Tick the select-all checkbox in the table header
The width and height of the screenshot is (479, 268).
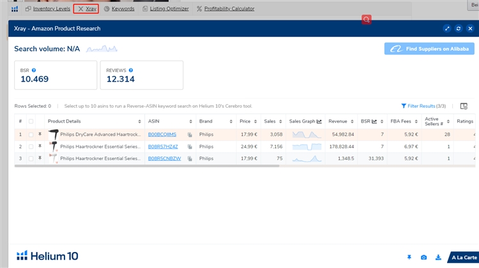pos(31,121)
